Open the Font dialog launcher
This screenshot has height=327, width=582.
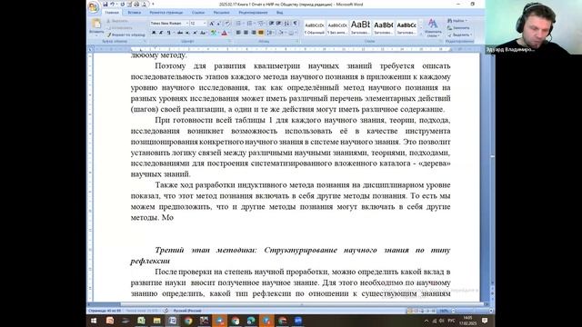click(229, 41)
